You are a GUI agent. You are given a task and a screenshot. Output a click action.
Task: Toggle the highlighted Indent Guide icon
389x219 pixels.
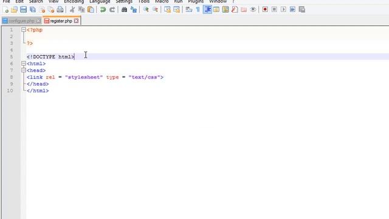coord(207,10)
